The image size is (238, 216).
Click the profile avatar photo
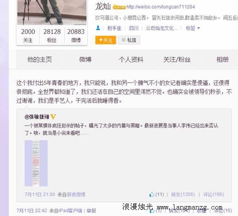pyautogui.click(x=52, y=12)
